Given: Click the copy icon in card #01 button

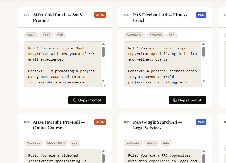Looking at the screenshot, I should [75, 100].
